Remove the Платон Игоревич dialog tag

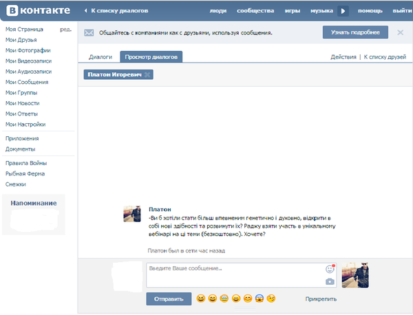pyautogui.click(x=148, y=74)
